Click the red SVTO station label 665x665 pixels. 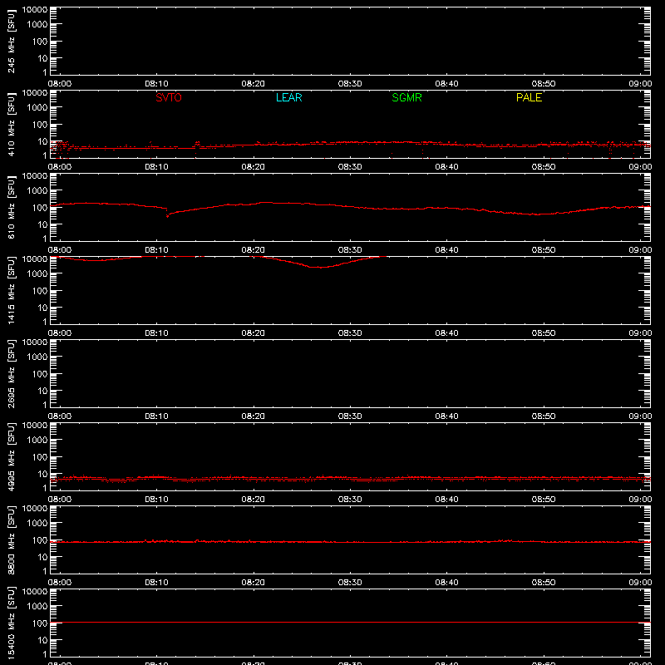[x=169, y=97]
